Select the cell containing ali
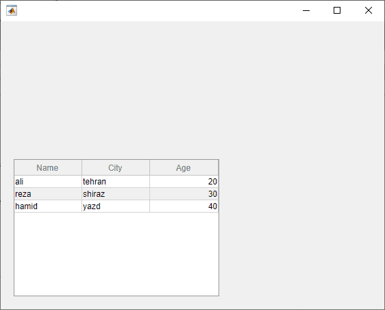The width and height of the screenshot is (385, 310). [48, 182]
